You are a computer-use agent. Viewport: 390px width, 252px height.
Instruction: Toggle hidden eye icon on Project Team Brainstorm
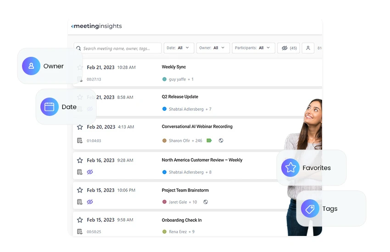pyautogui.click(x=90, y=202)
